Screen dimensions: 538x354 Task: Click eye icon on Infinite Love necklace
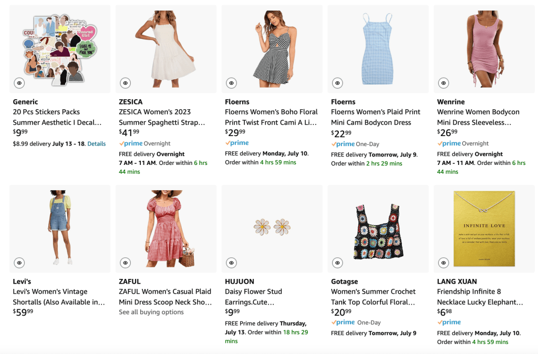pos(443,263)
